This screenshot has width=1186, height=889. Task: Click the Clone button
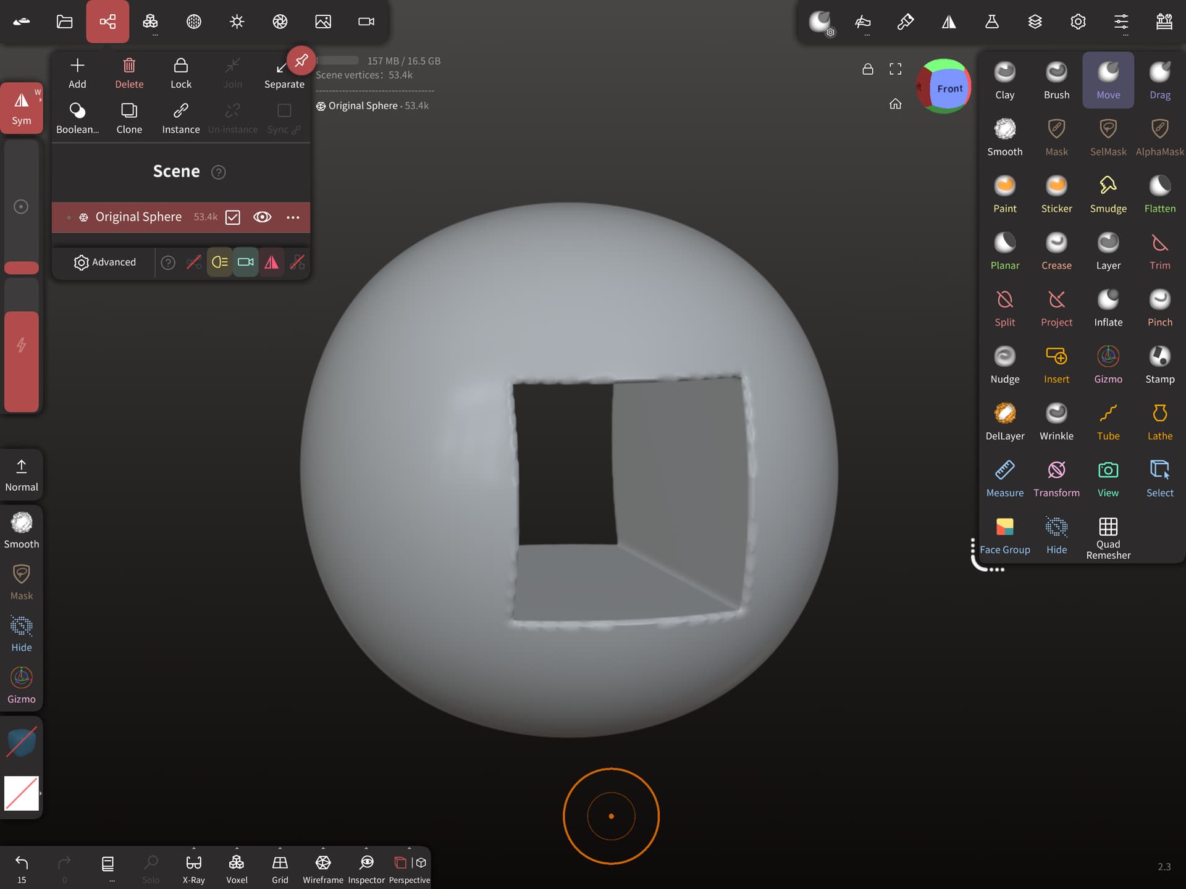pos(128,118)
